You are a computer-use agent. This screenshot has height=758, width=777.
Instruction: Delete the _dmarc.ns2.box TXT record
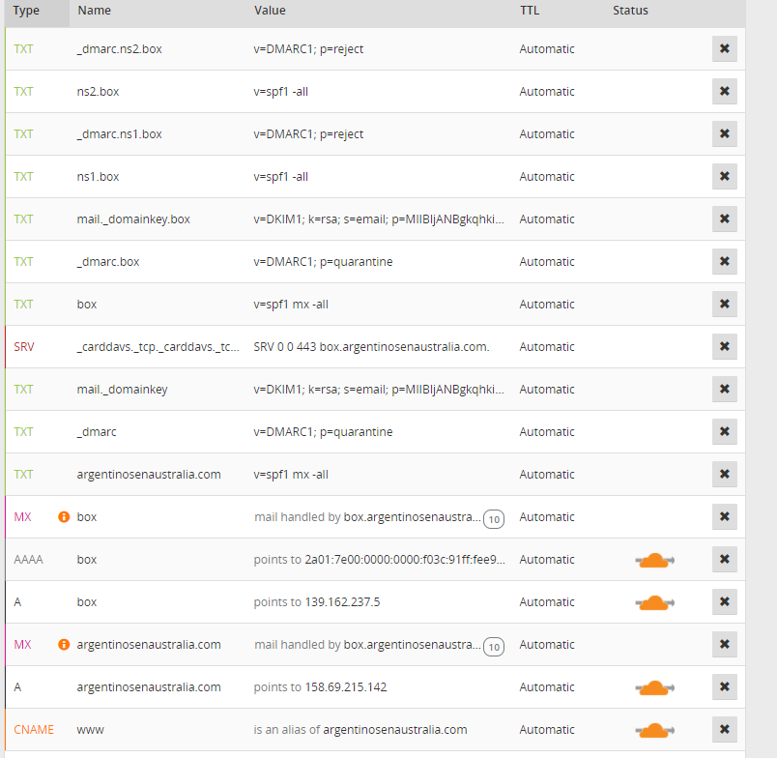click(x=725, y=48)
